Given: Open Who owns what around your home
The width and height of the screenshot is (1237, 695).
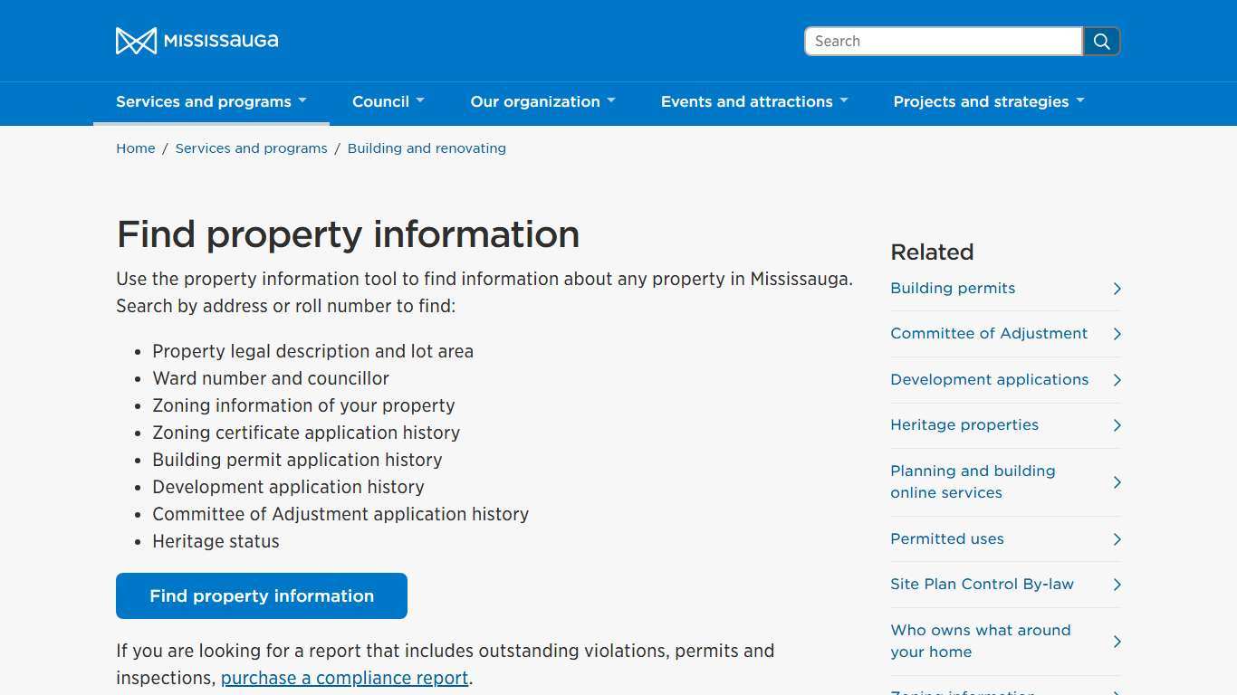Looking at the screenshot, I should pyautogui.click(x=980, y=641).
